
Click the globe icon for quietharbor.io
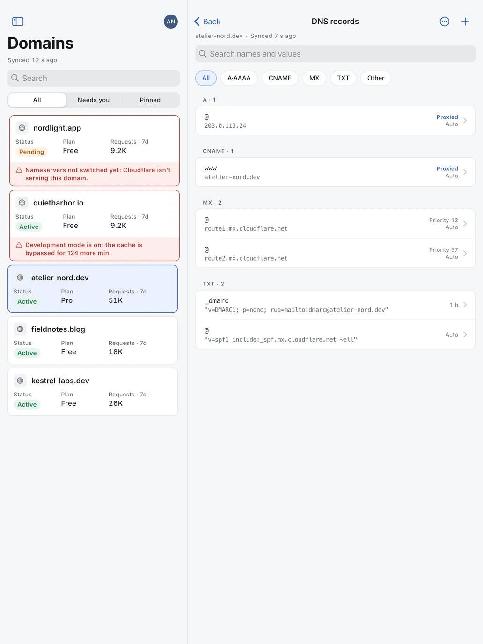click(x=22, y=203)
